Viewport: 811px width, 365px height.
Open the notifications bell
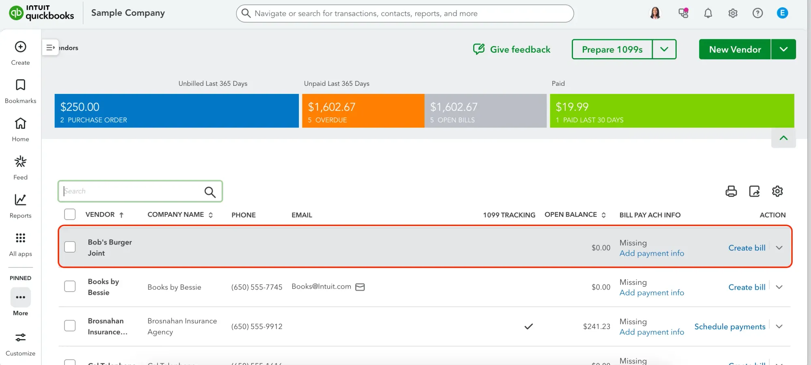pyautogui.click(x=708, y=13)
